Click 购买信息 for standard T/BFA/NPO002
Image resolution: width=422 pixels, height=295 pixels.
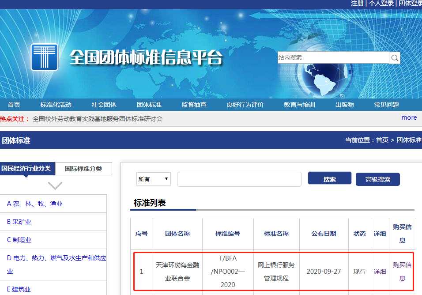402,271
